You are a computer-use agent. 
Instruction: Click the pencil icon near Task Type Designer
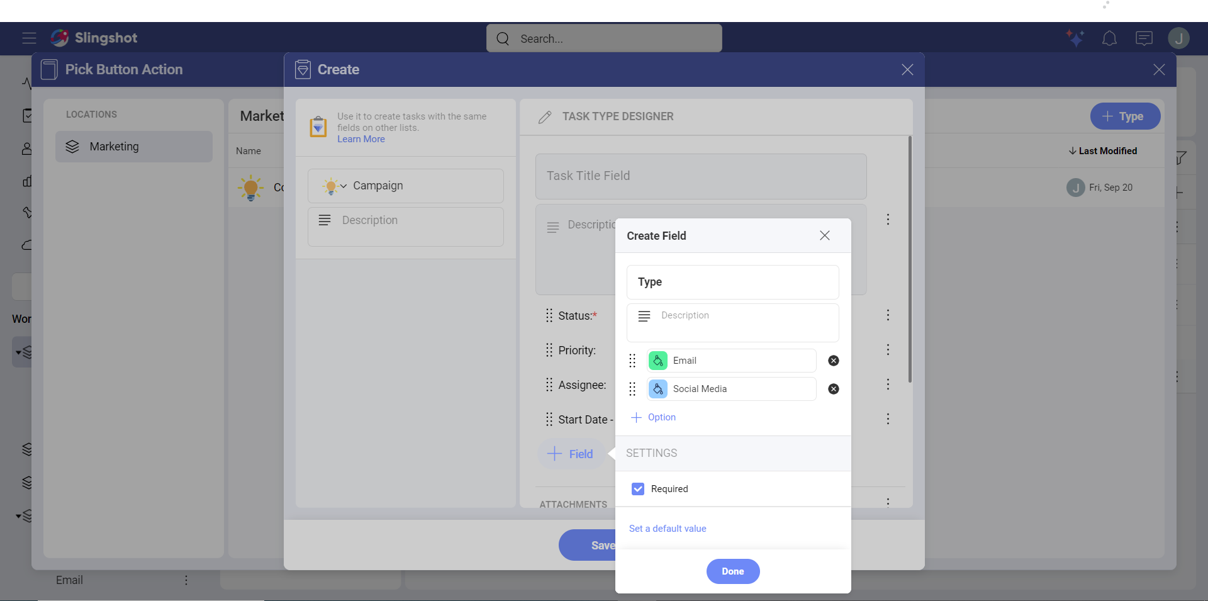point(545,117)
